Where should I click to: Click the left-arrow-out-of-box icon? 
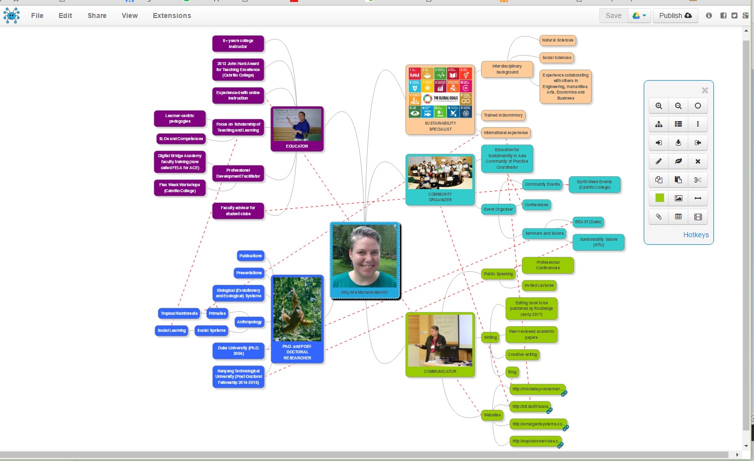point(698,143)
